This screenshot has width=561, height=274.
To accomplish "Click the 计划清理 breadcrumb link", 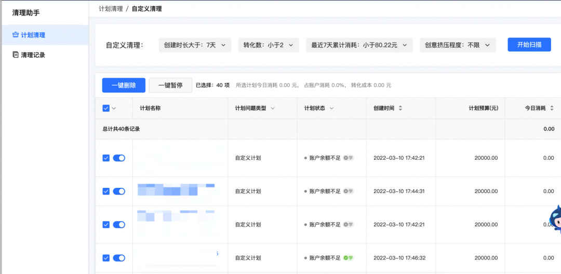I will pos(111,9).
